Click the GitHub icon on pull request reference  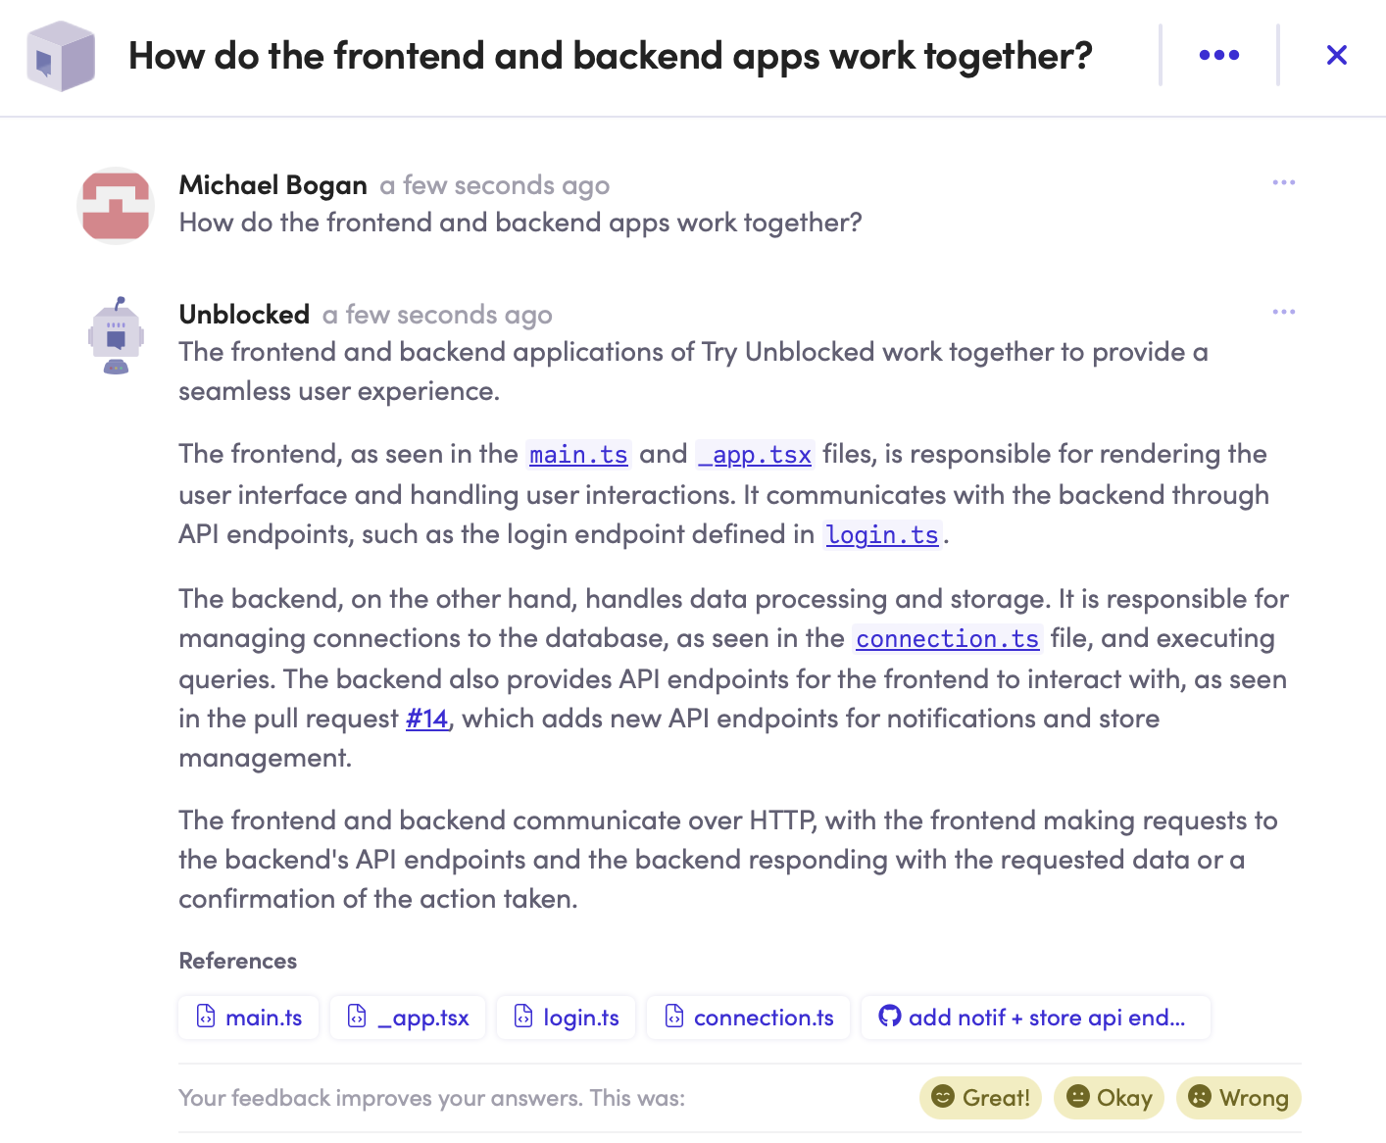(889, 1017)
